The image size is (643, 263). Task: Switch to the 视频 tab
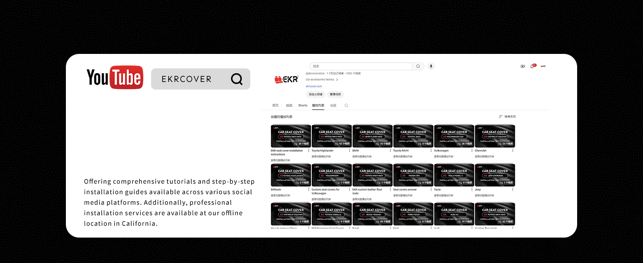289,106
